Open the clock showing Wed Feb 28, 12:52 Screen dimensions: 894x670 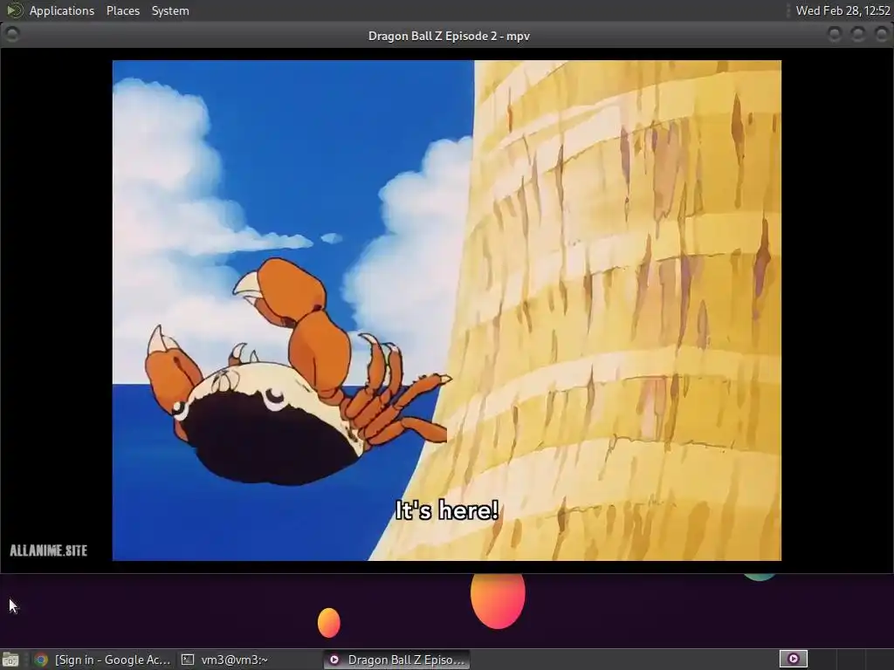[x=842, y=10]
